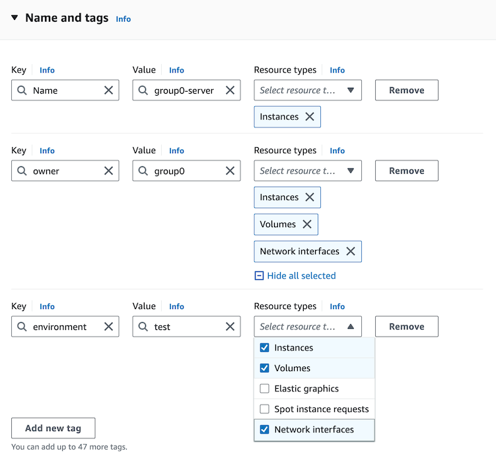Image resolution: width=496 pixels, height=472 pixels.
Task: Open resource types dropdown for owner tag
Action: (307, 171)
